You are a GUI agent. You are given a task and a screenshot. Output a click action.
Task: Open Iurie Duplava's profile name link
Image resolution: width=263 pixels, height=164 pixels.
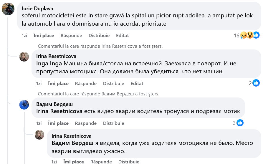click(37, 9)
